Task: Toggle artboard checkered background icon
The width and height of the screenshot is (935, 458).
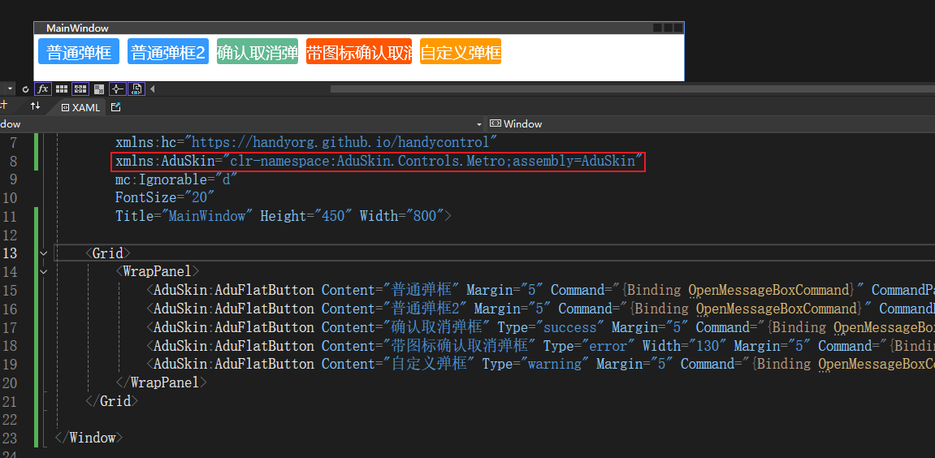Action: (99, 89)
